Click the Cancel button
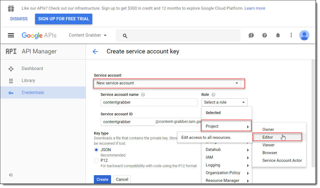 click(x=122, y=179)
